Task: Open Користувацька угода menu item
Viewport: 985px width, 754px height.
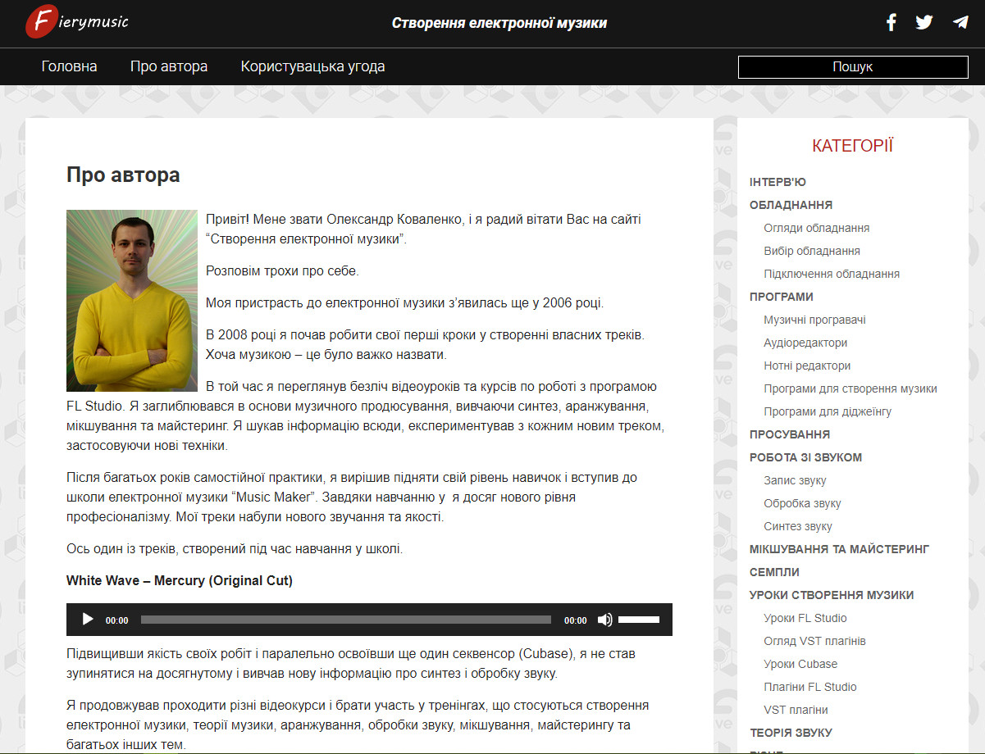Action: pyautogui.click(x=312, y=66)
